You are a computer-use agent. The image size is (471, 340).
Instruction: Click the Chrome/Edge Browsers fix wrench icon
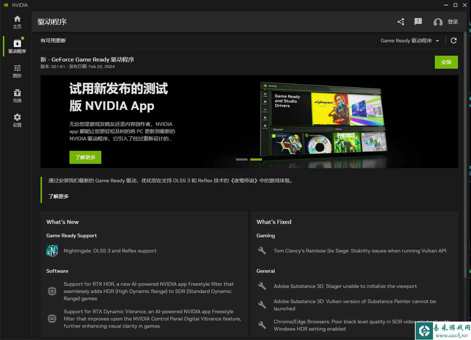[x=262, y=325]
